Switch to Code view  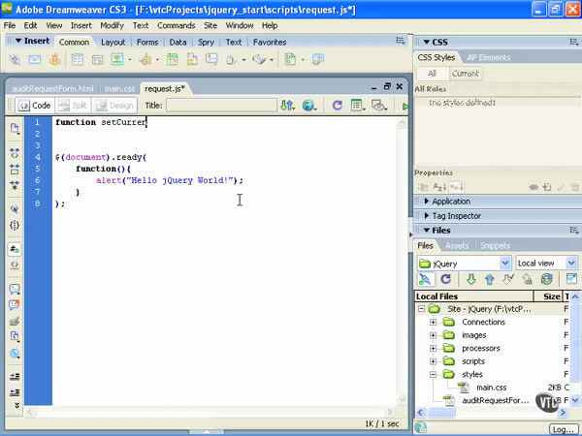(35, 106)
